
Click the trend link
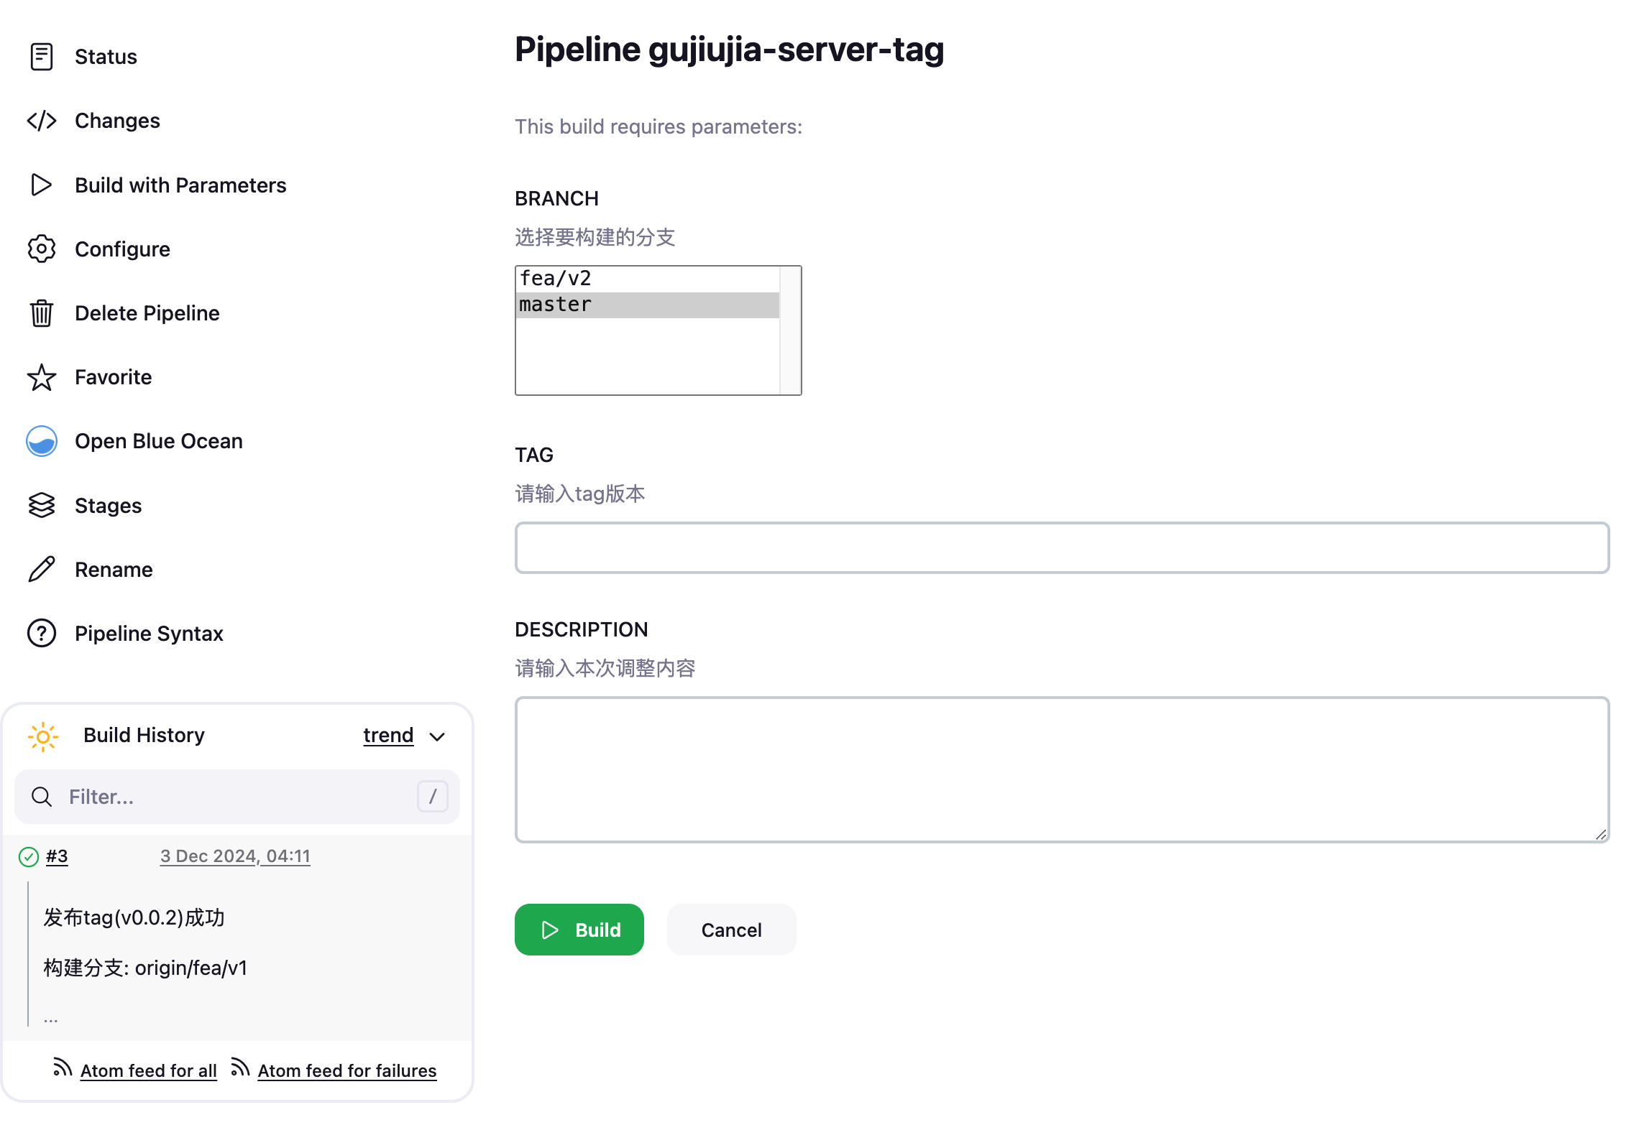pos(388,736)
